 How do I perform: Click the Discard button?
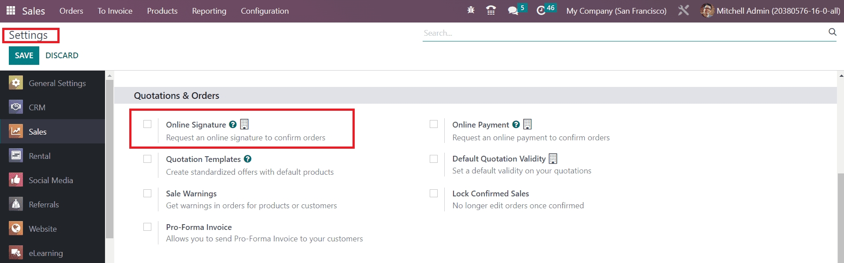click(62, 56)
